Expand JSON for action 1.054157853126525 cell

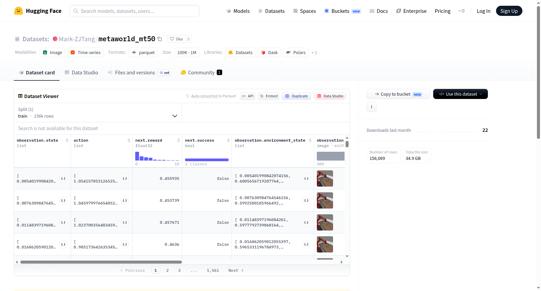click(x=125, y=178)
